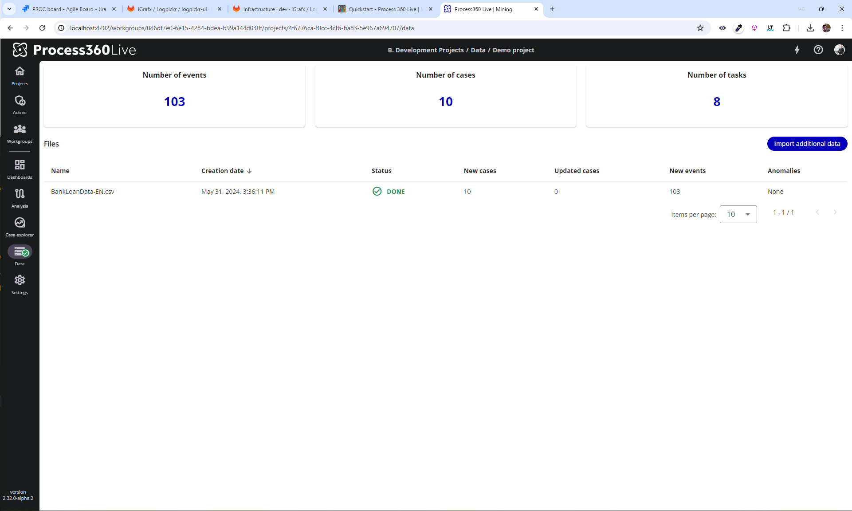Click the Number of cases value 10
The width and height of the screenshot is (852, 511).
click(x=446, y=102)
